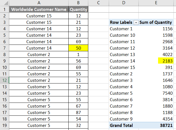Select column B header
This screenshot has width=176, height=130.
[x=78, y=3]
